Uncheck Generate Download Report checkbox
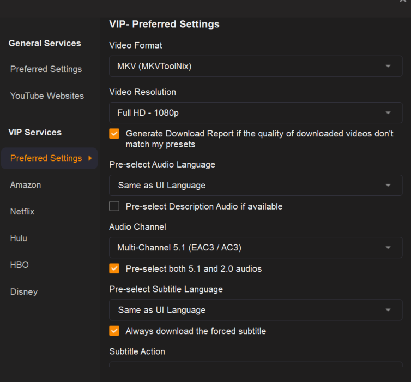 pyautogui.click(x=114, y=134)
